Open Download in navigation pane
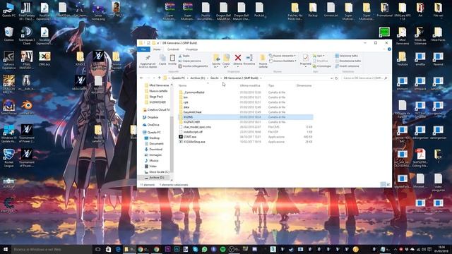The image size is (452, 254). coord(155,150)
